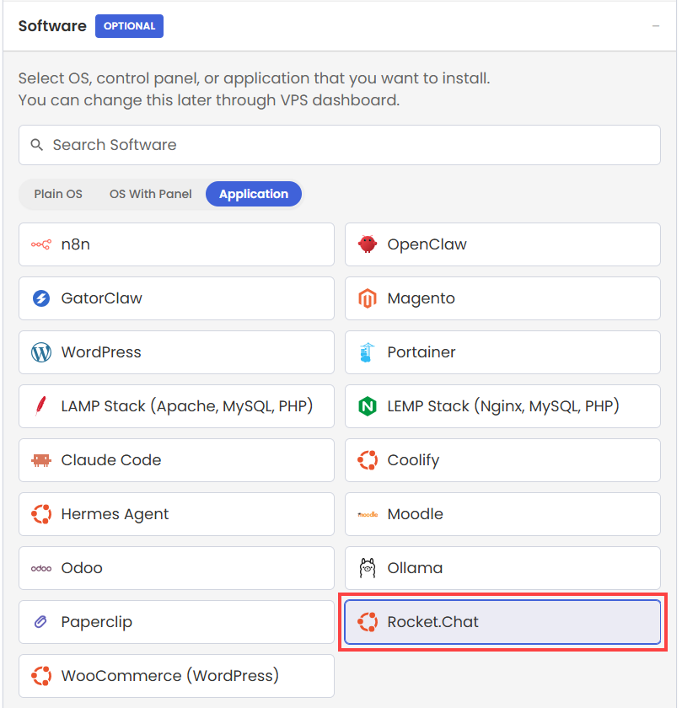Click the Claude Code pixel icon

[x=41, y=460]
